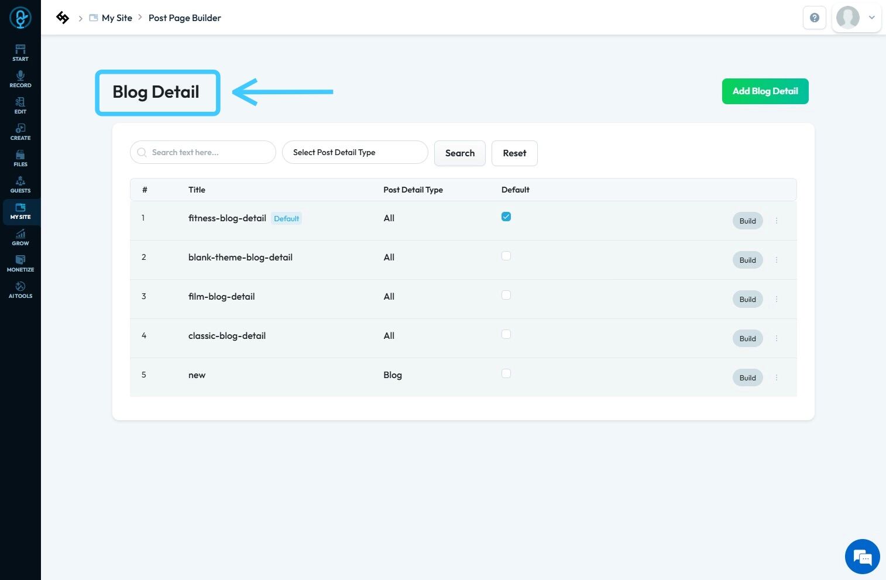Click the help question mark icon
The height and width of the screenshot is (580, 886).
tap(814, 18)
